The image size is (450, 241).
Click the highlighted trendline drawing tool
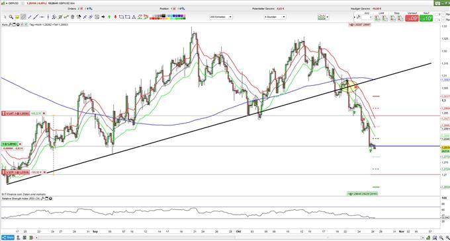23,17
